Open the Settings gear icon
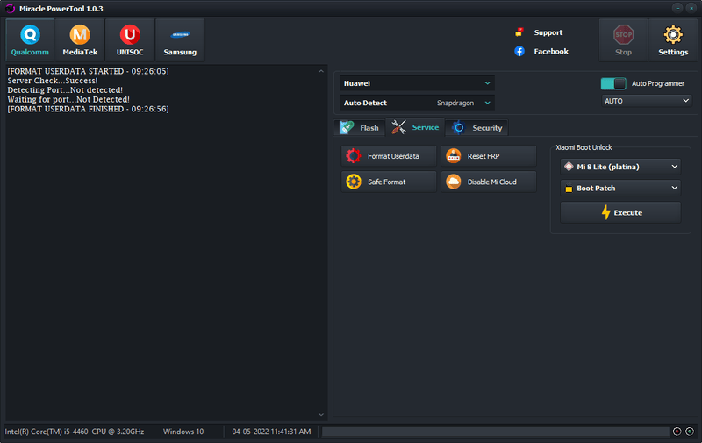Viewport: 702px width, 443px height. 673,35
